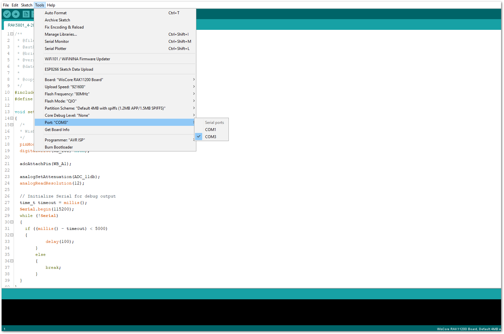Click inside the black console output area

(x=251, y=312)
